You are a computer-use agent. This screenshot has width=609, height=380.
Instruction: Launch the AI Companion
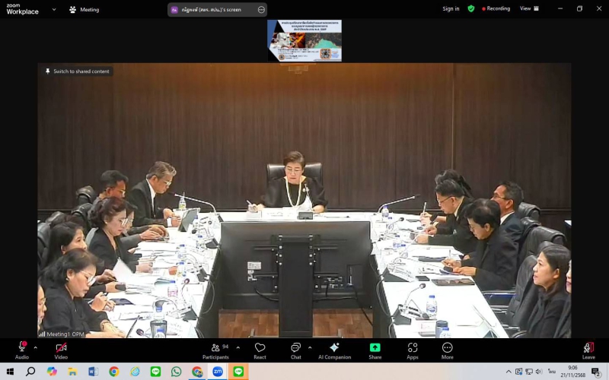pos(334,349)
